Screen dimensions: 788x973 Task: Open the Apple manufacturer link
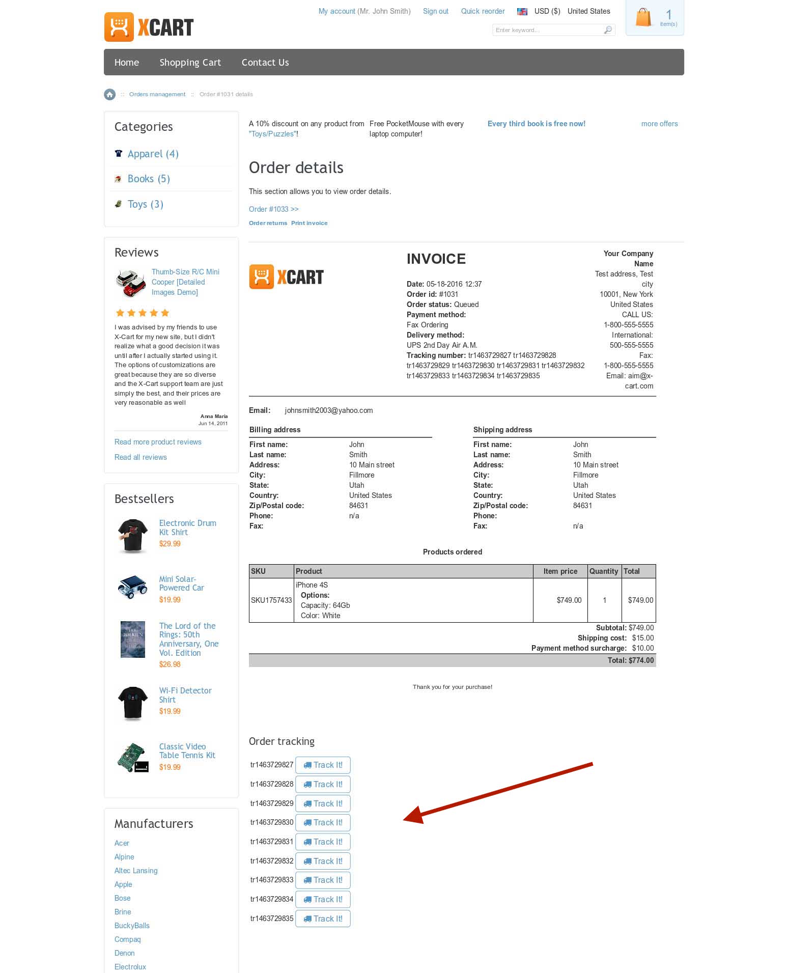click(123, 884)
